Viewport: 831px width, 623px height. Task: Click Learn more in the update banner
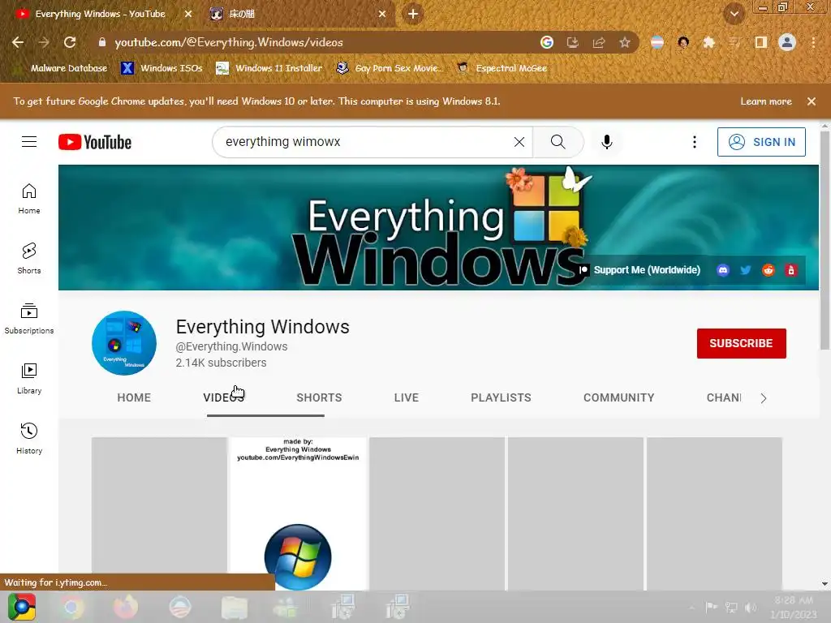766,101
